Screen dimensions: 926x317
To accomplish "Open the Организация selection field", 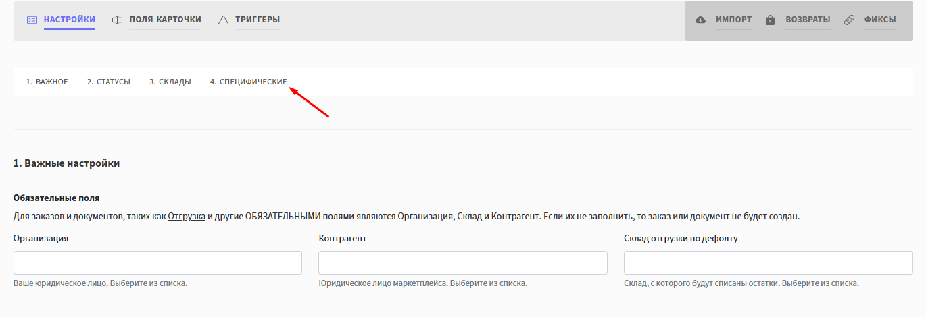I will click(x=157, y=263).
